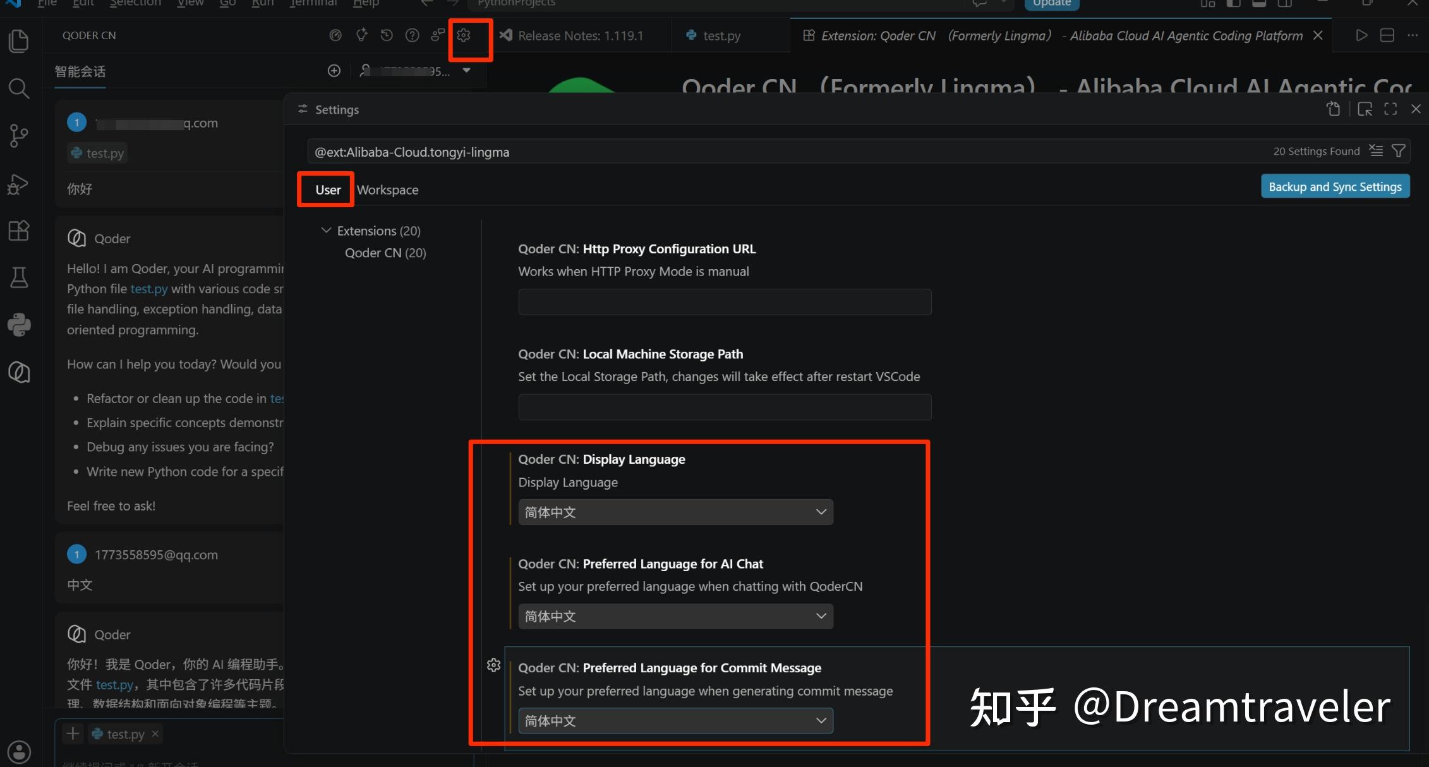Open the Qoder view in activity bar
The width and height of the screenshot is (1429, 767).
[x=19, y=372]
